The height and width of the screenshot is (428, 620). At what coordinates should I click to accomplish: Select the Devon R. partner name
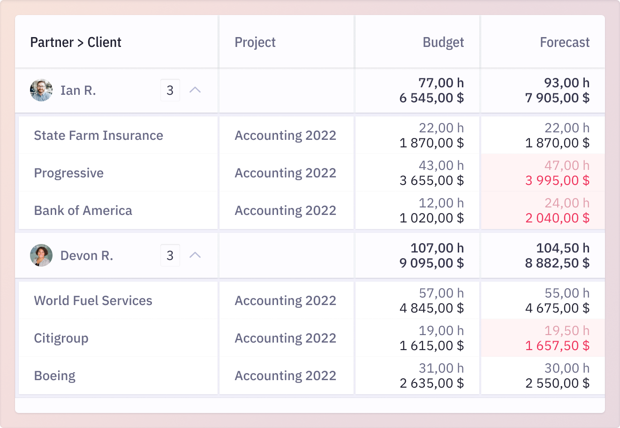(87, 255)
